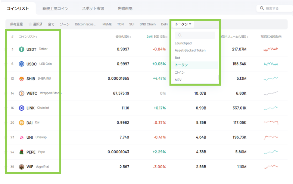Open the USDT 7-day price chart
The width and height of the screenshot is (293, 184).
click(271, 49)
